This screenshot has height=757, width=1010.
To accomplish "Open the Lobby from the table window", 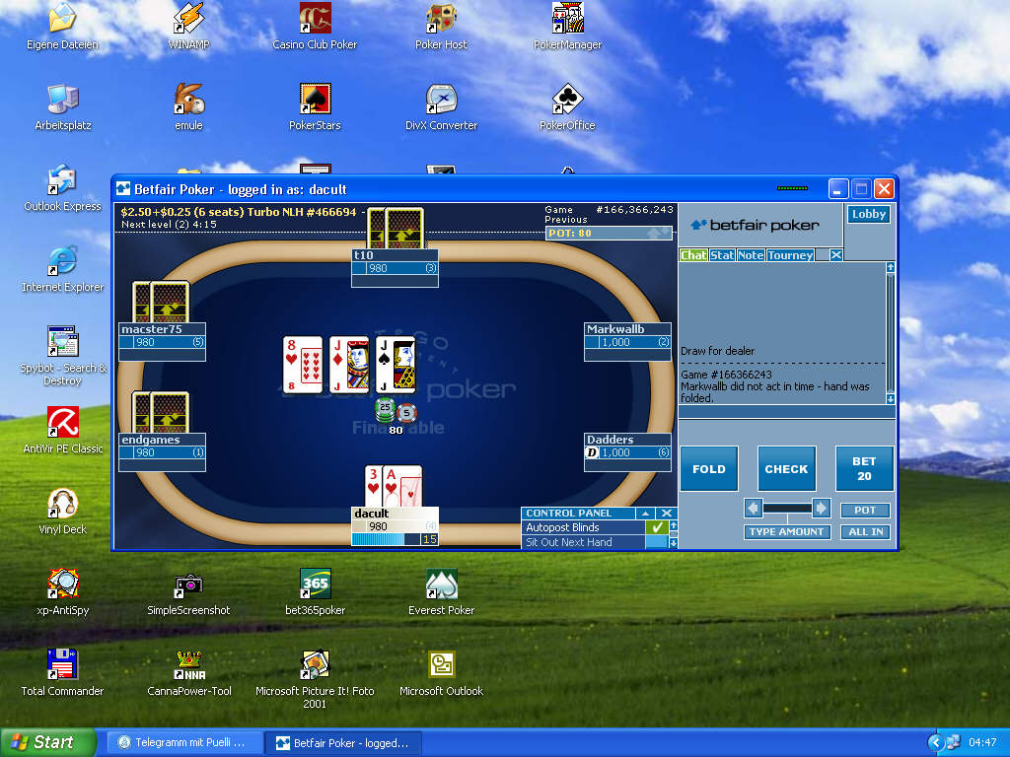I will pos(869,214).
